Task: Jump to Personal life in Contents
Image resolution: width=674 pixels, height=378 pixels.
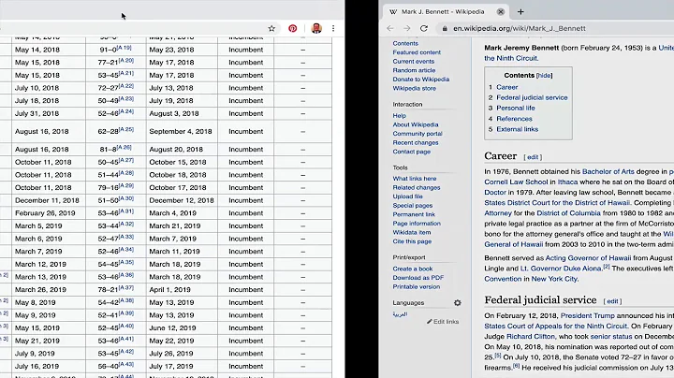Action: click(516, 109)
